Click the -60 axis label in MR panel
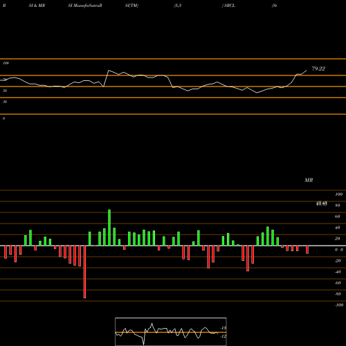This screenshot has height=346, width=346. pyautogui.click(x=338, y=283)
